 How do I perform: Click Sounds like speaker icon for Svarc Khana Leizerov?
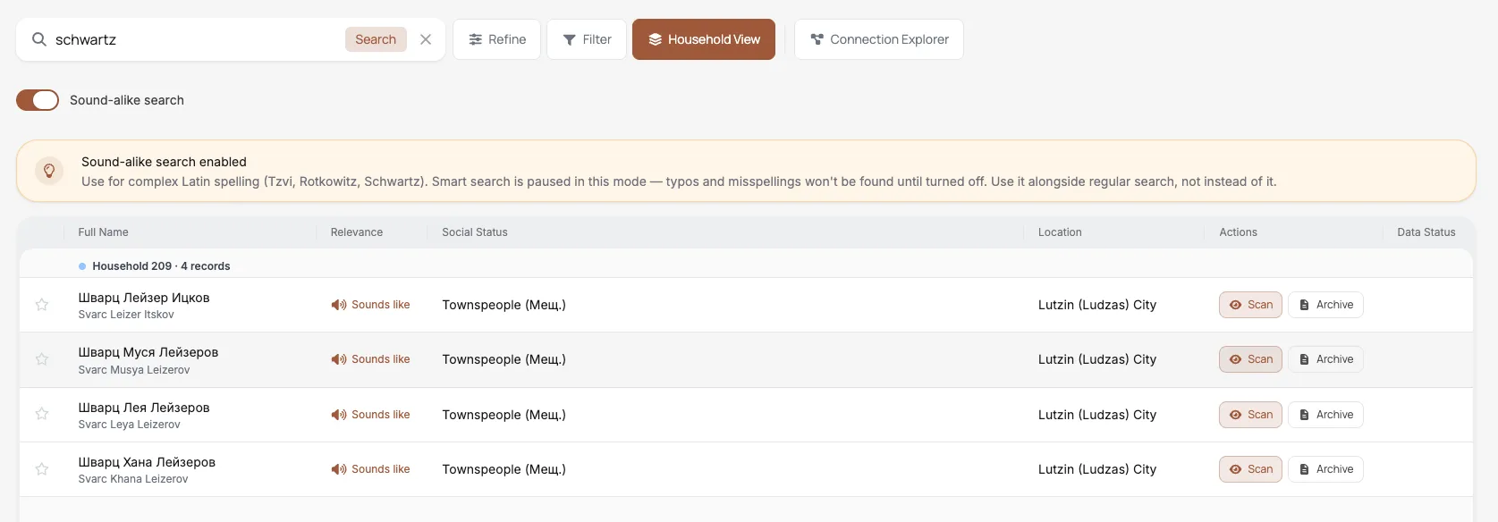point(339,469)
